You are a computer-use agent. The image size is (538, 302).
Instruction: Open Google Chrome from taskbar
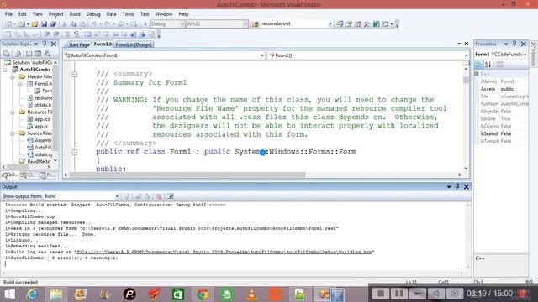pyautogui.click(x=203, y=294)
